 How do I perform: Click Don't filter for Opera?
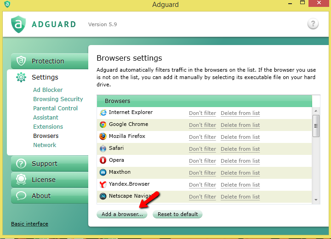(x=202, y=161)
